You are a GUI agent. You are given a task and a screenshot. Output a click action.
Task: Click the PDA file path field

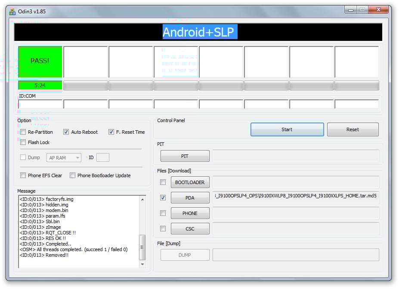coord(296,196)
